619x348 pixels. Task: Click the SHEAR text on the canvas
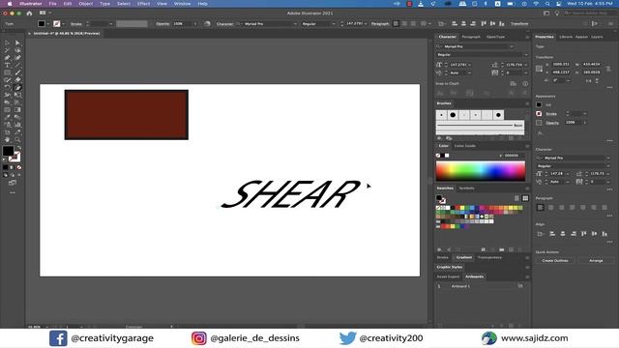pyautogui.click(x=291, y=194)
